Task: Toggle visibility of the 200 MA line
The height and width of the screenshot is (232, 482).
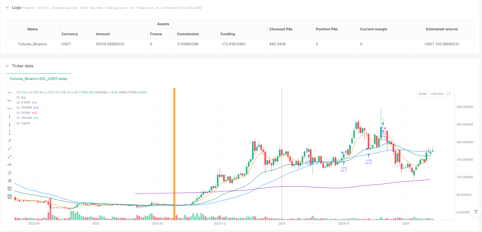Action: click(x=18, y=118)
